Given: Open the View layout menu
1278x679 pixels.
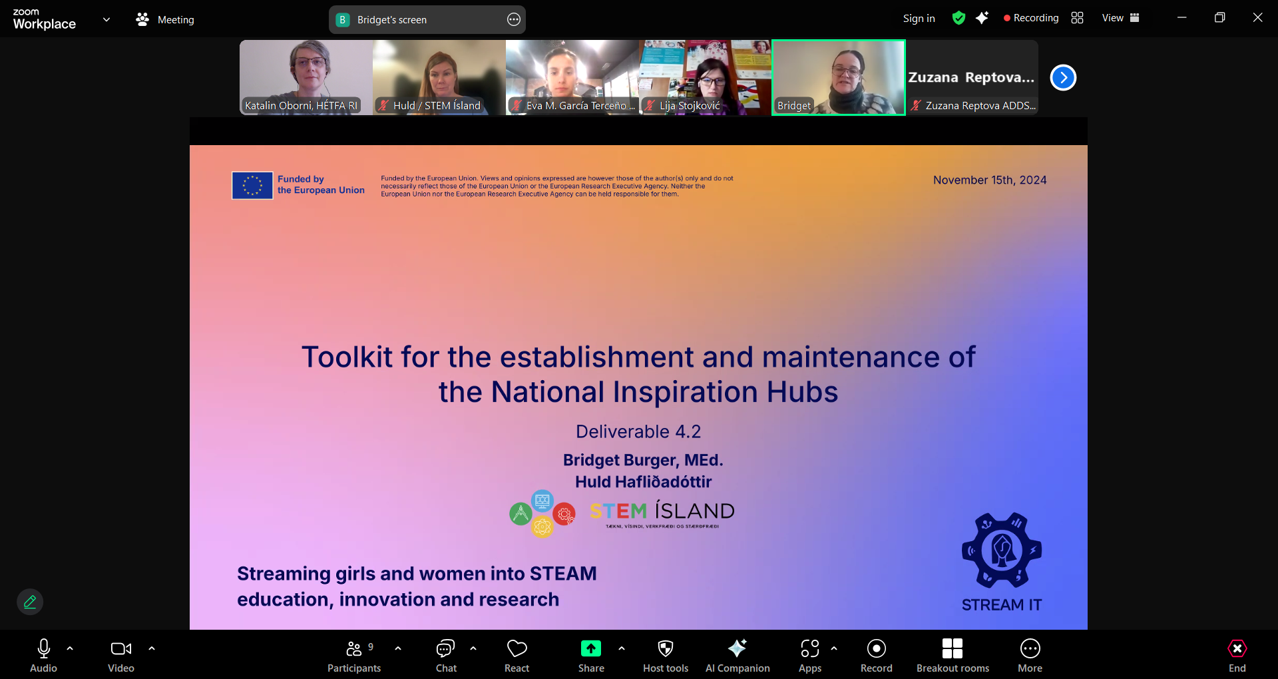Looking at the screenshot, I should pyautogui.click(x=1120, y=18).
